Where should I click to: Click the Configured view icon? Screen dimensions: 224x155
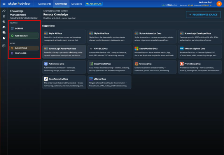tap(12, 53)
